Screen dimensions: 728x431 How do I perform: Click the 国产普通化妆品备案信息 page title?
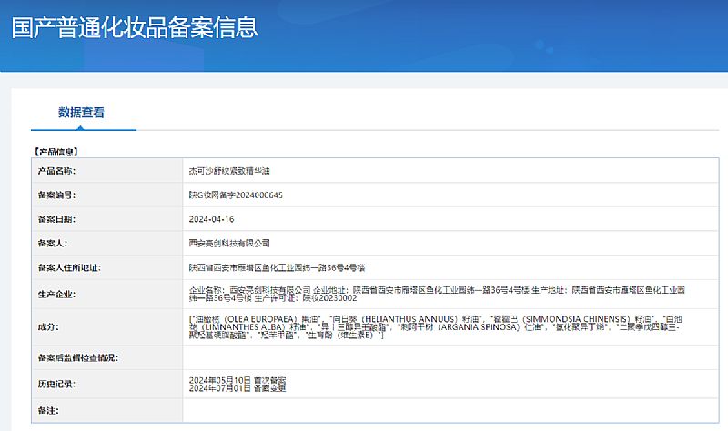[135, 25]
